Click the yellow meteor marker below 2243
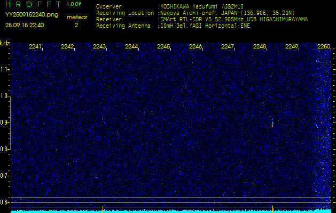This screenshot has height=213, width=336. 103,208
